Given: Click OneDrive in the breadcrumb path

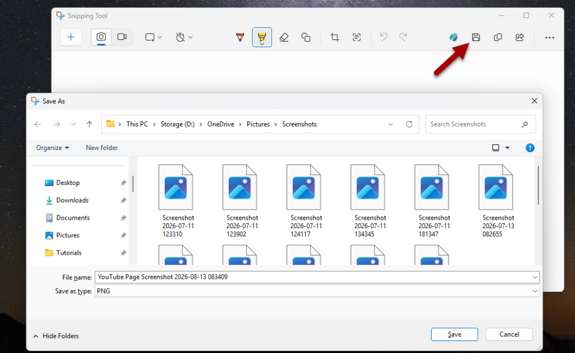Looking at the screenshot, I should [221, 124].
